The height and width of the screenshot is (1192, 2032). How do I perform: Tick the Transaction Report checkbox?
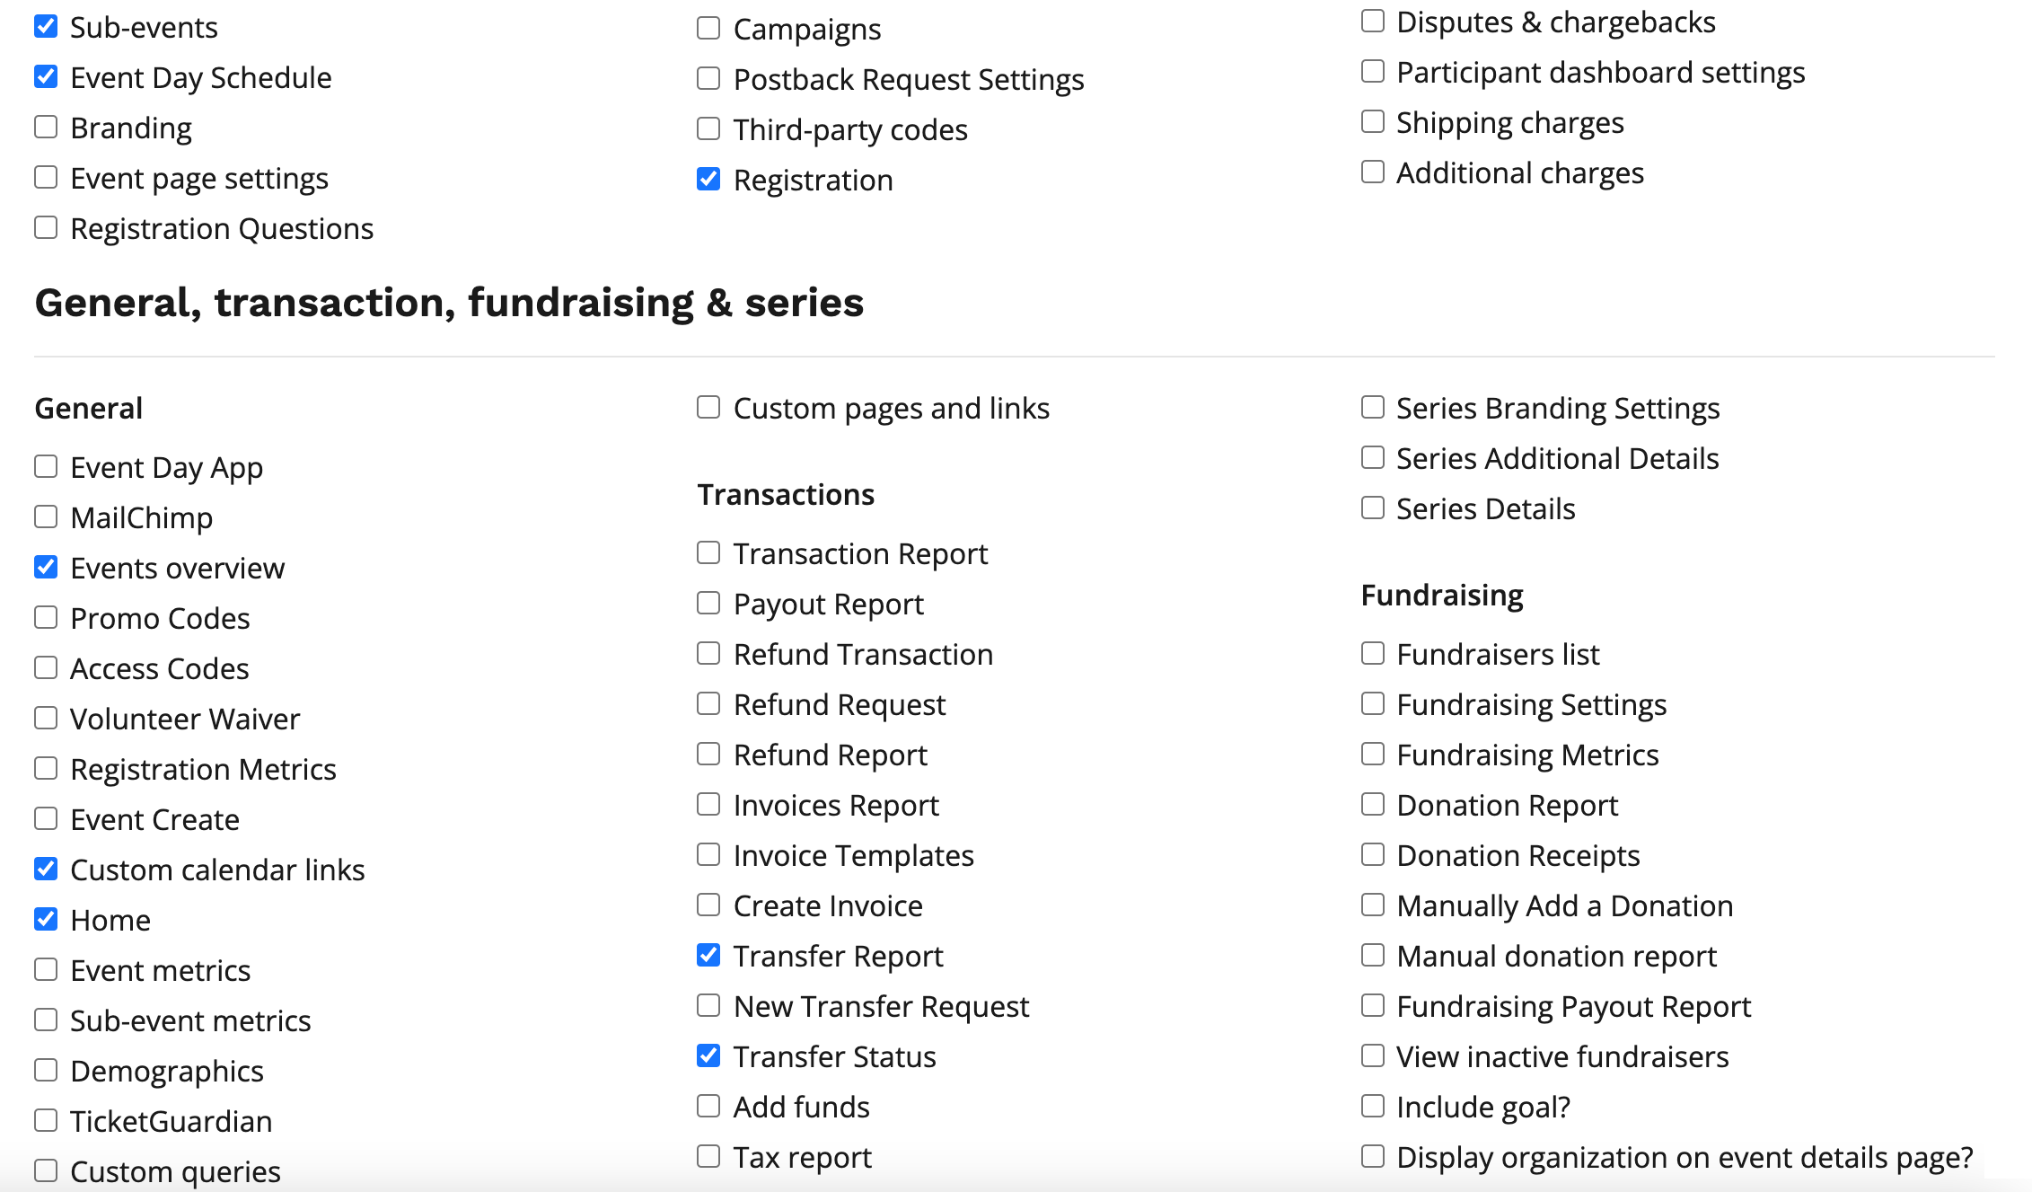click(x=708, y=553)
